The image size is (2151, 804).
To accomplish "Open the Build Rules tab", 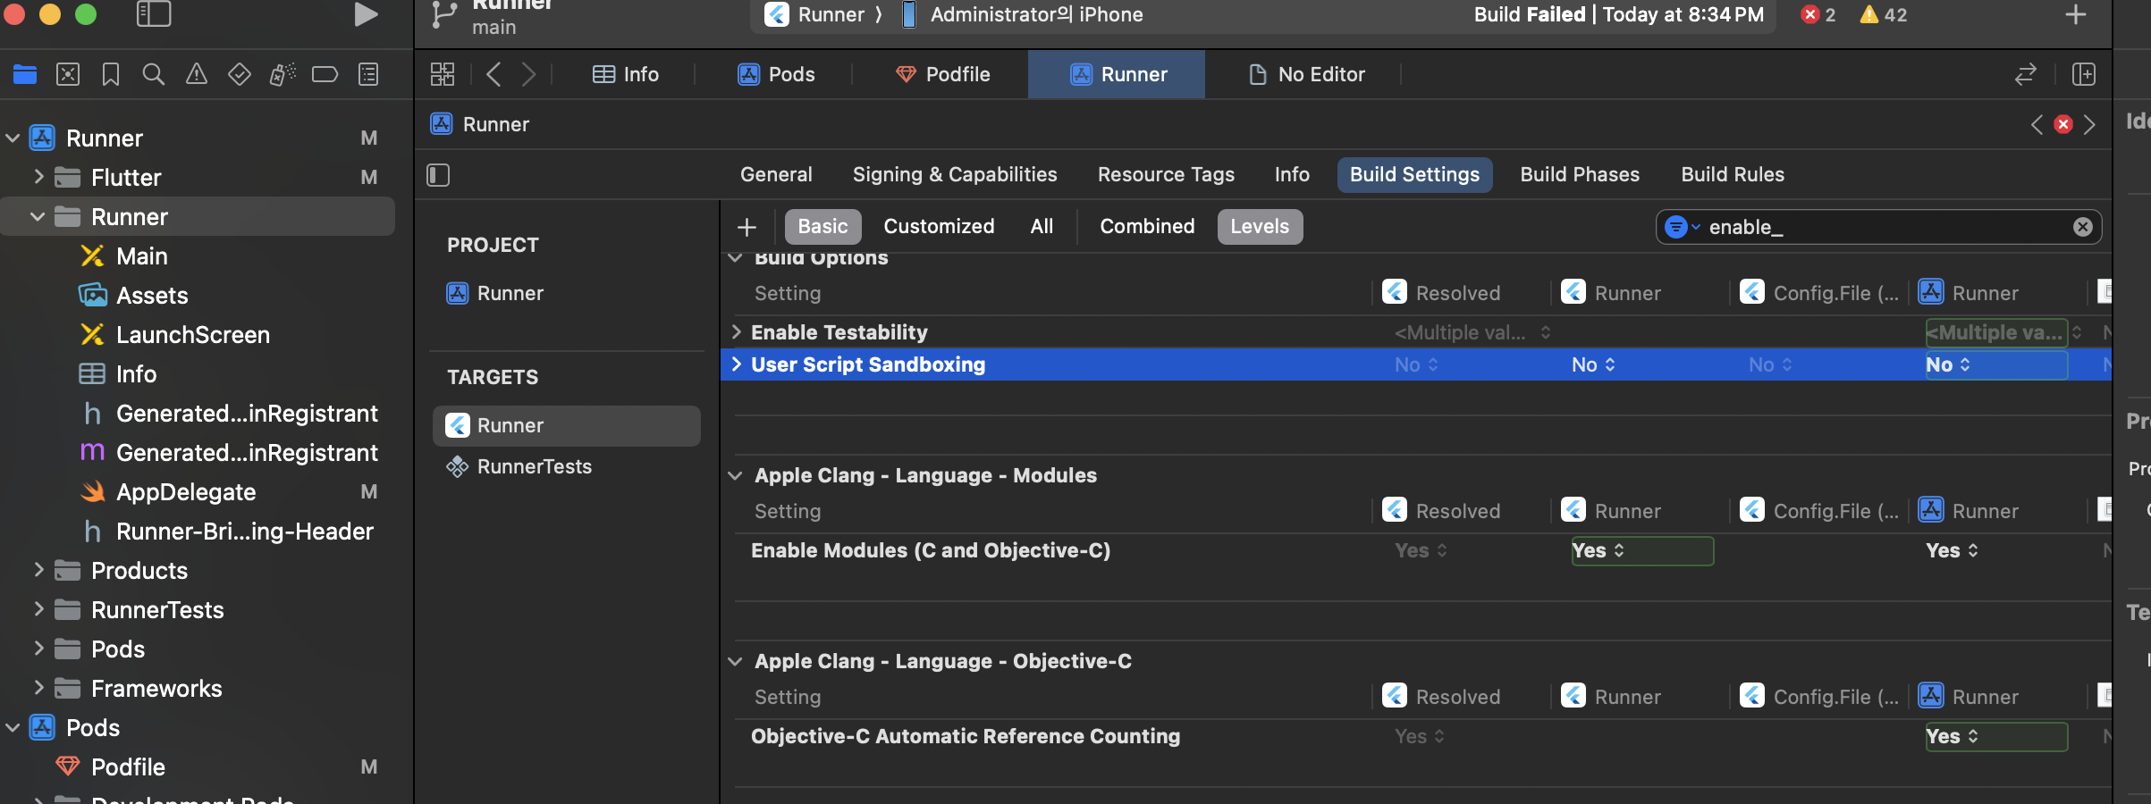I will click(1733, 174).
